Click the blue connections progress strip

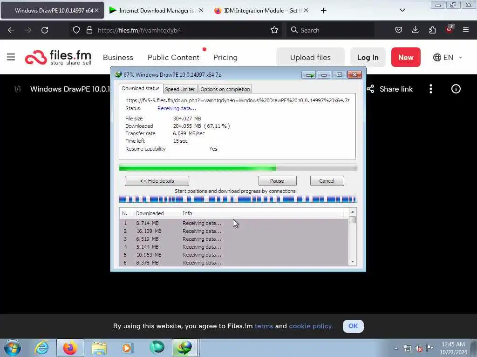[238, 199]
